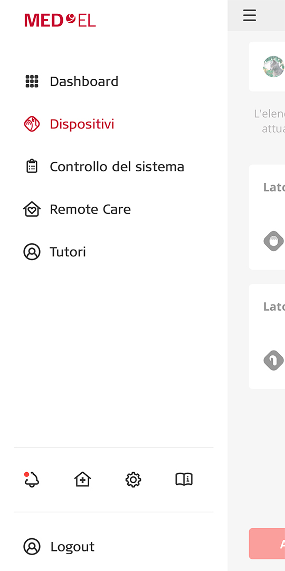Open settings gear icon
The height and width of the screenshot is (571, 285).
[133, 480]
